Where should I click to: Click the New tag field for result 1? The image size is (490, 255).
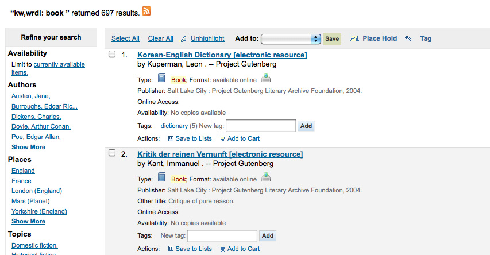261,125
